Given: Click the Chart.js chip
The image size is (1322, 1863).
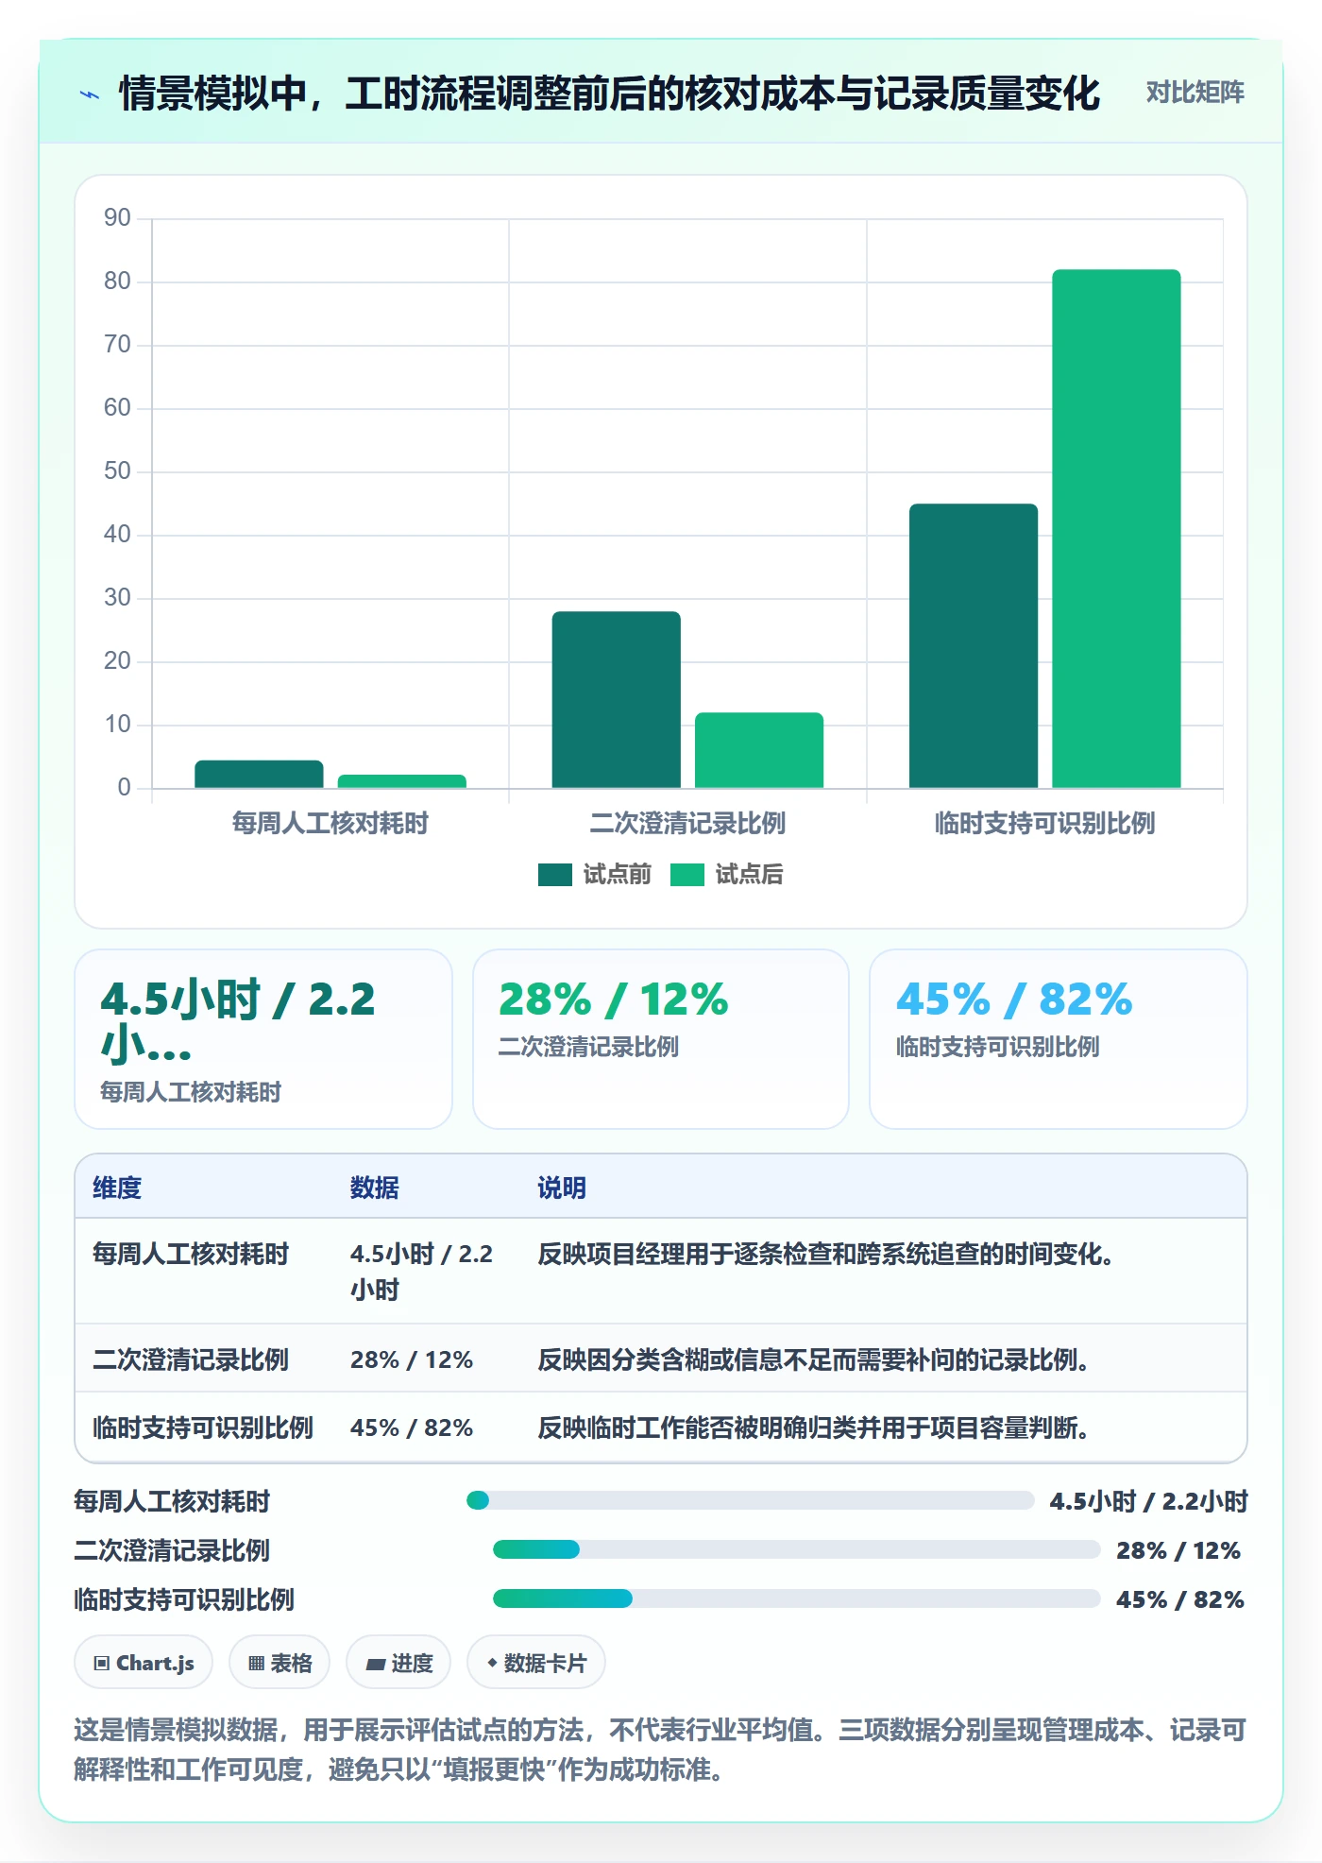Looking at the screenshot, I should pyautogui.click(x=144, y=1663).
